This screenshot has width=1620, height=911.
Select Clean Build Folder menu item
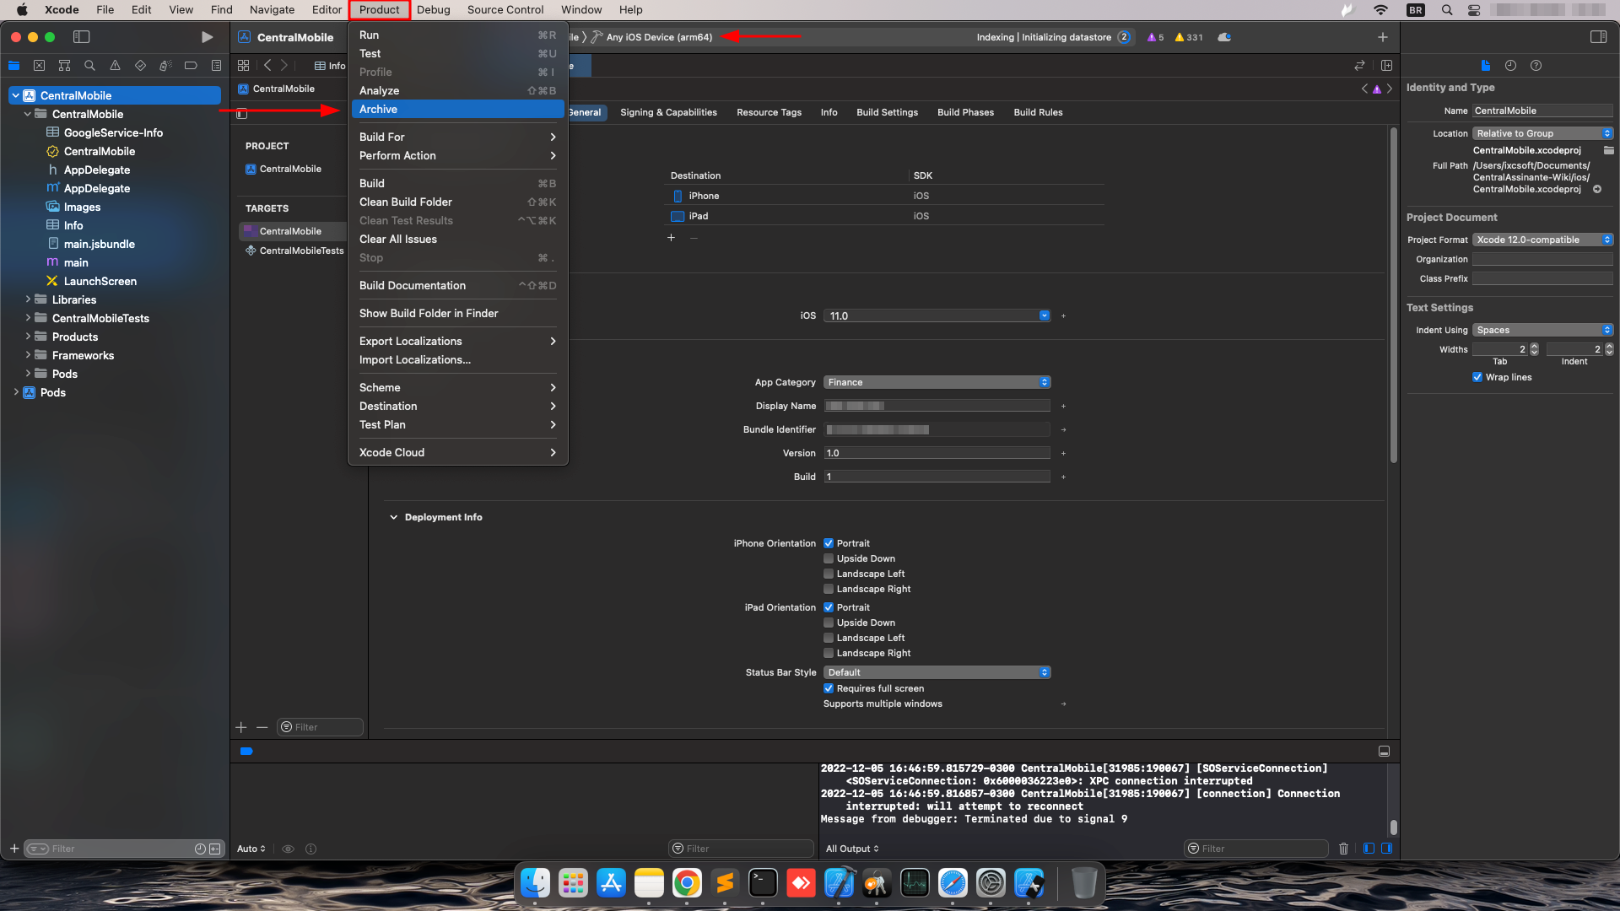pos(457,202)
